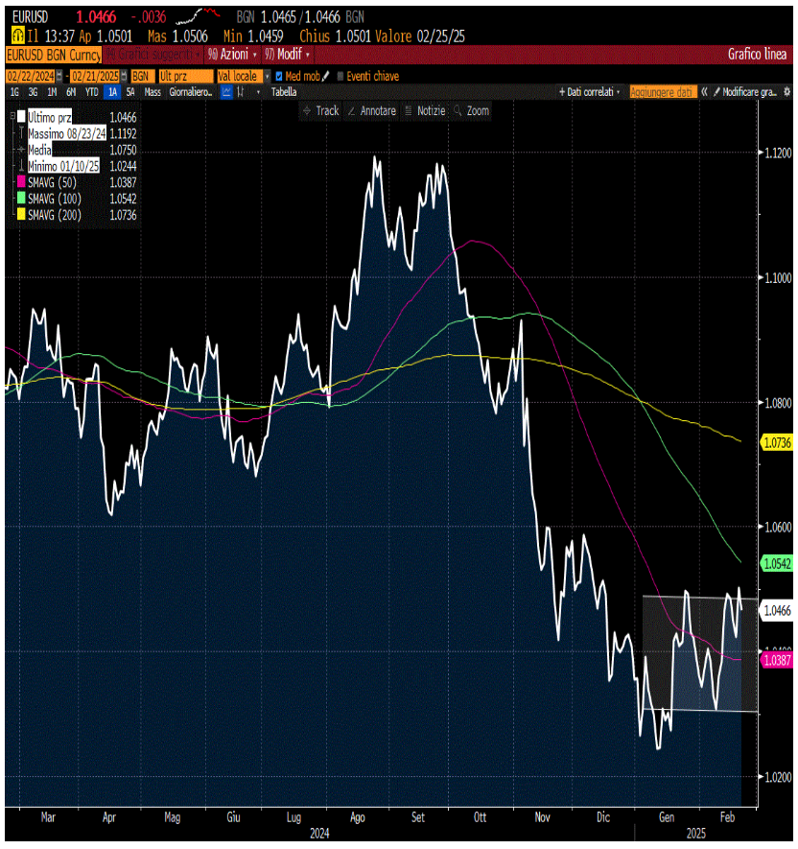Click the Annotare button
The image size is (798, 849).
tap(372, 111)
